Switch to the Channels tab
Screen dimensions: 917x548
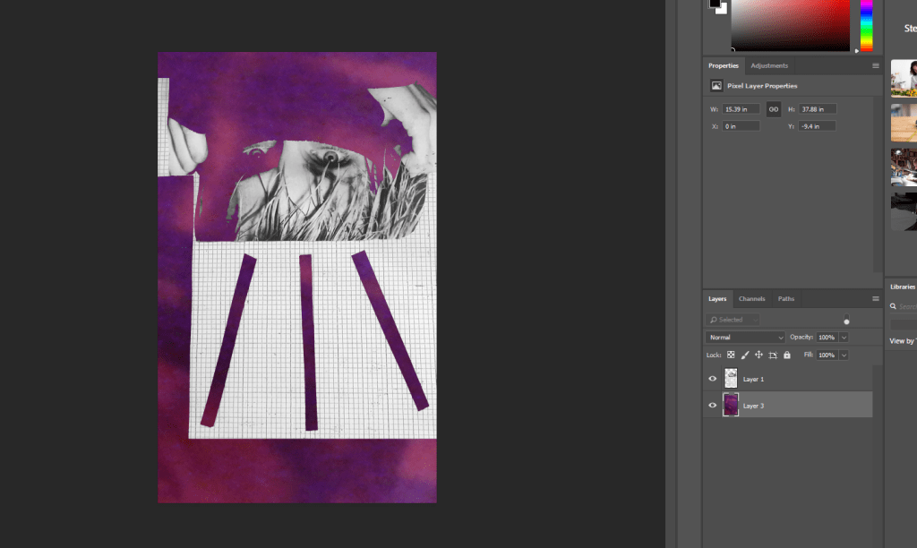pyautogui.click(x=751, y=298)
